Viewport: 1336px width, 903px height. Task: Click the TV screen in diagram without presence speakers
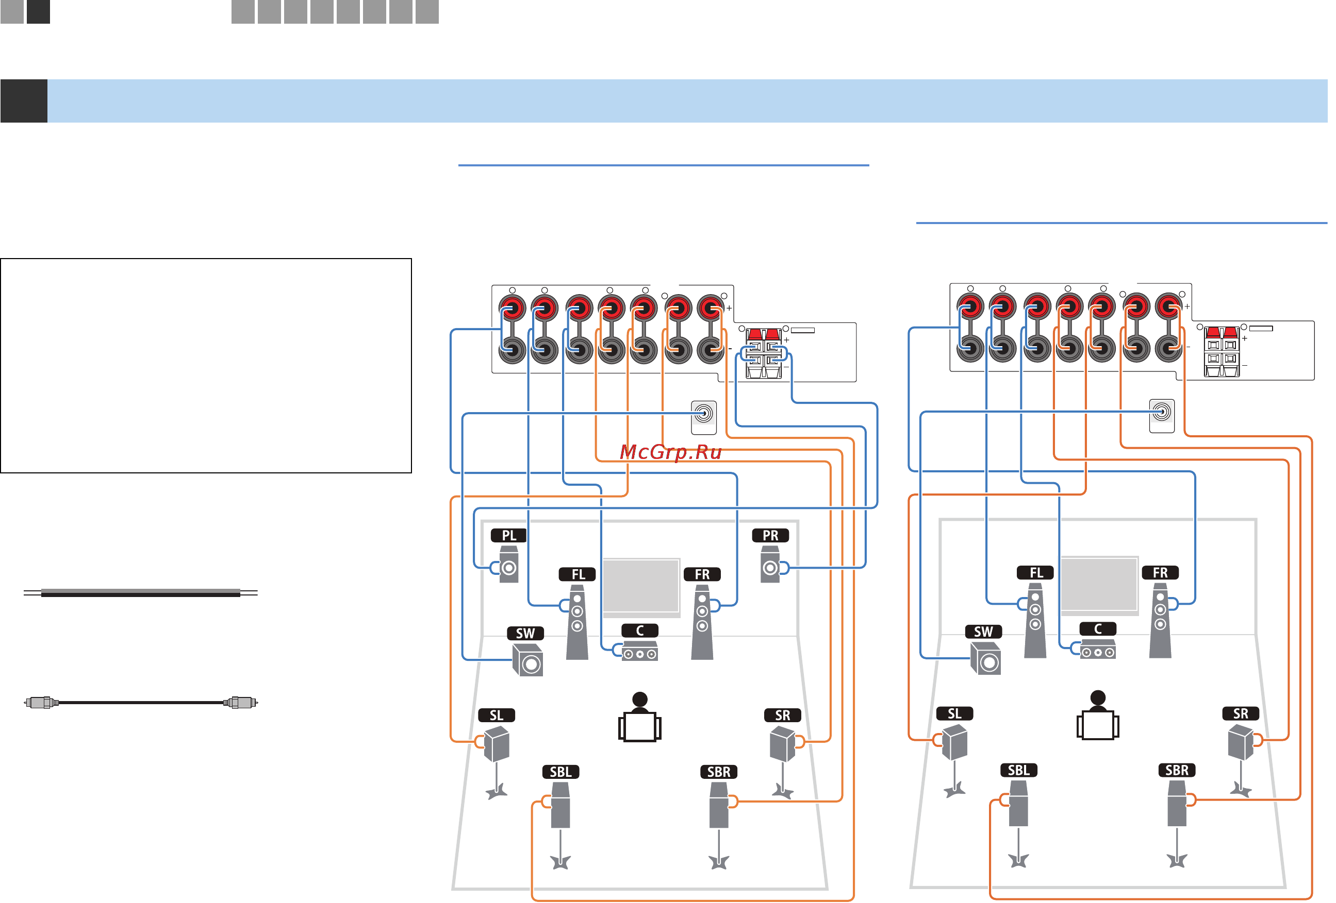1099,585
